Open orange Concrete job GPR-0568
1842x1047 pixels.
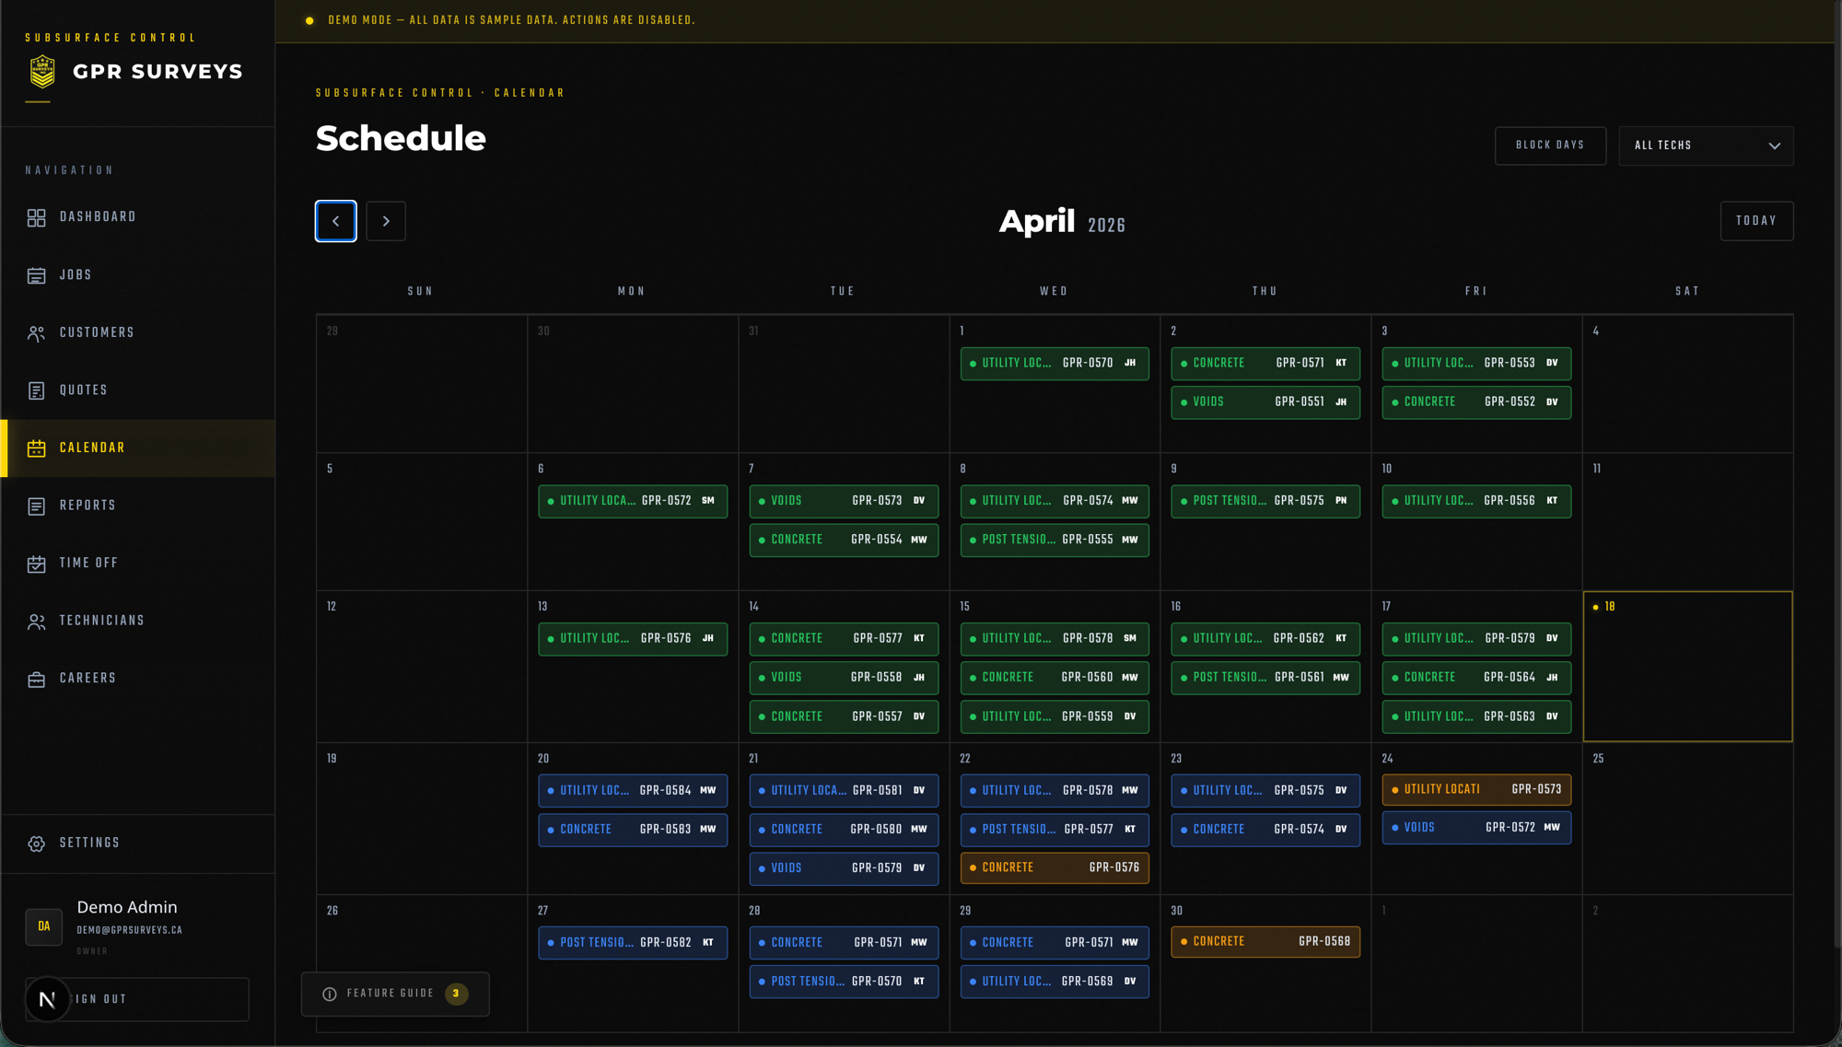pos(1265,942)
